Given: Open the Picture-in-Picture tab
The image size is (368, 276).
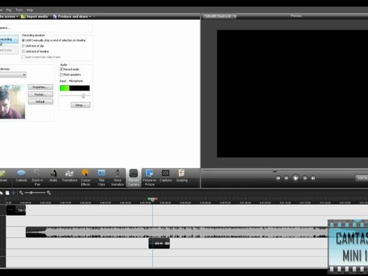Looking at the screenshot, I should 149,177.
